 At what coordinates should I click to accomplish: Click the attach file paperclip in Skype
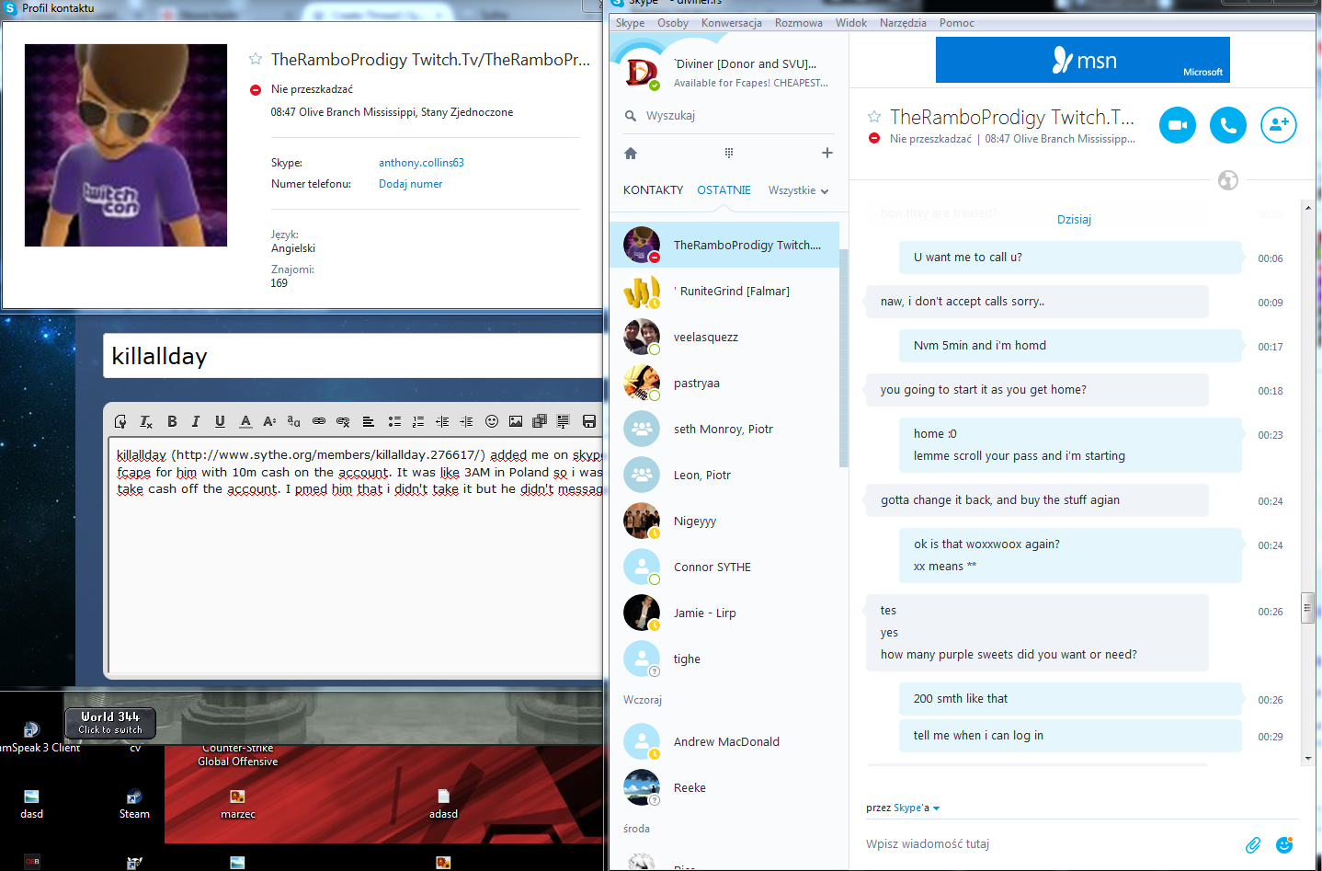(1253, 844)
